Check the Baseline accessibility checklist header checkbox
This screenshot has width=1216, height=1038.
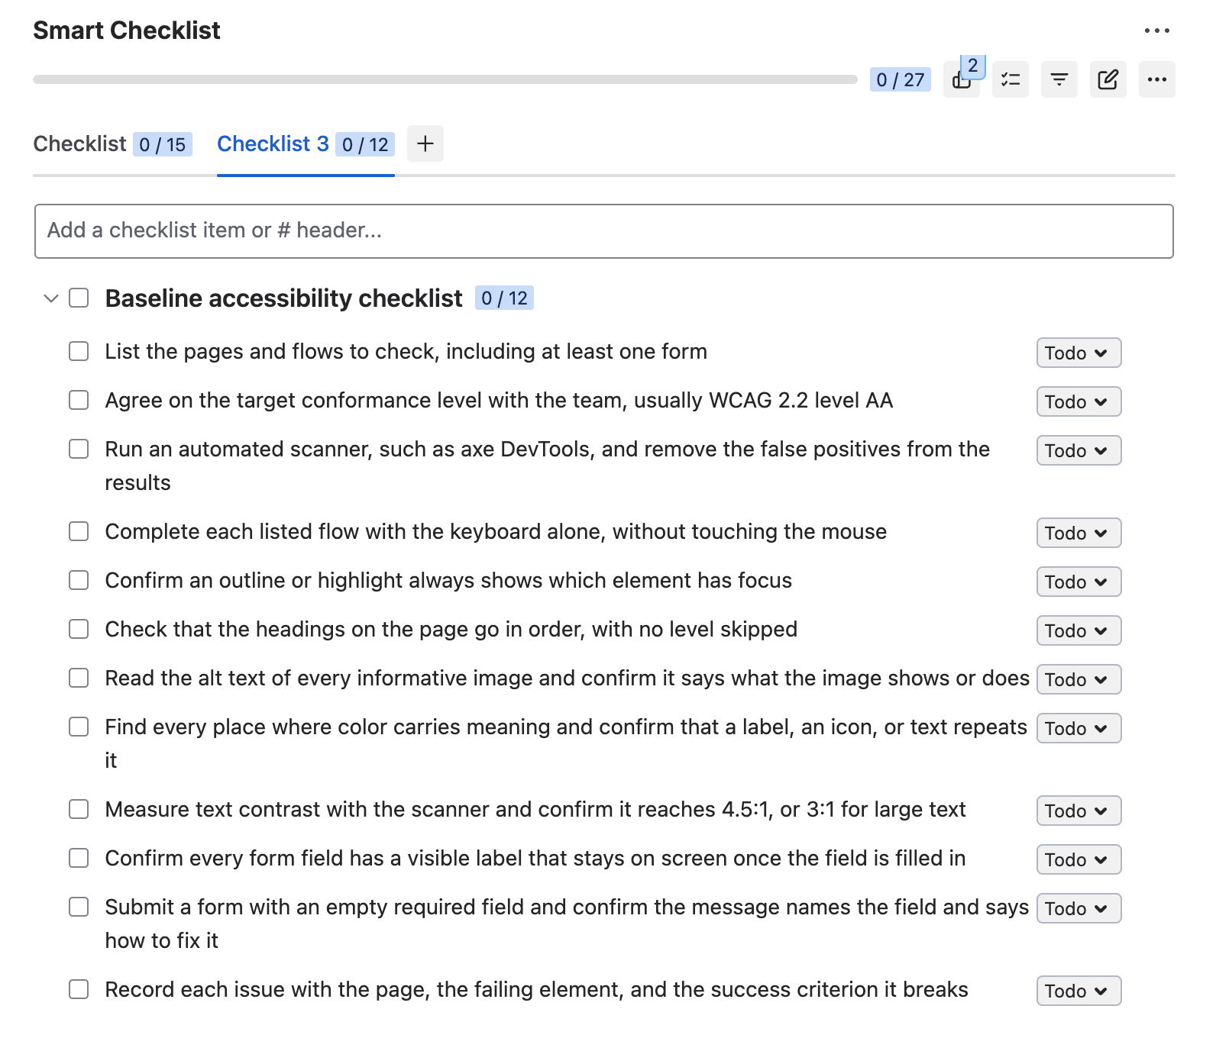click(79, 298)
